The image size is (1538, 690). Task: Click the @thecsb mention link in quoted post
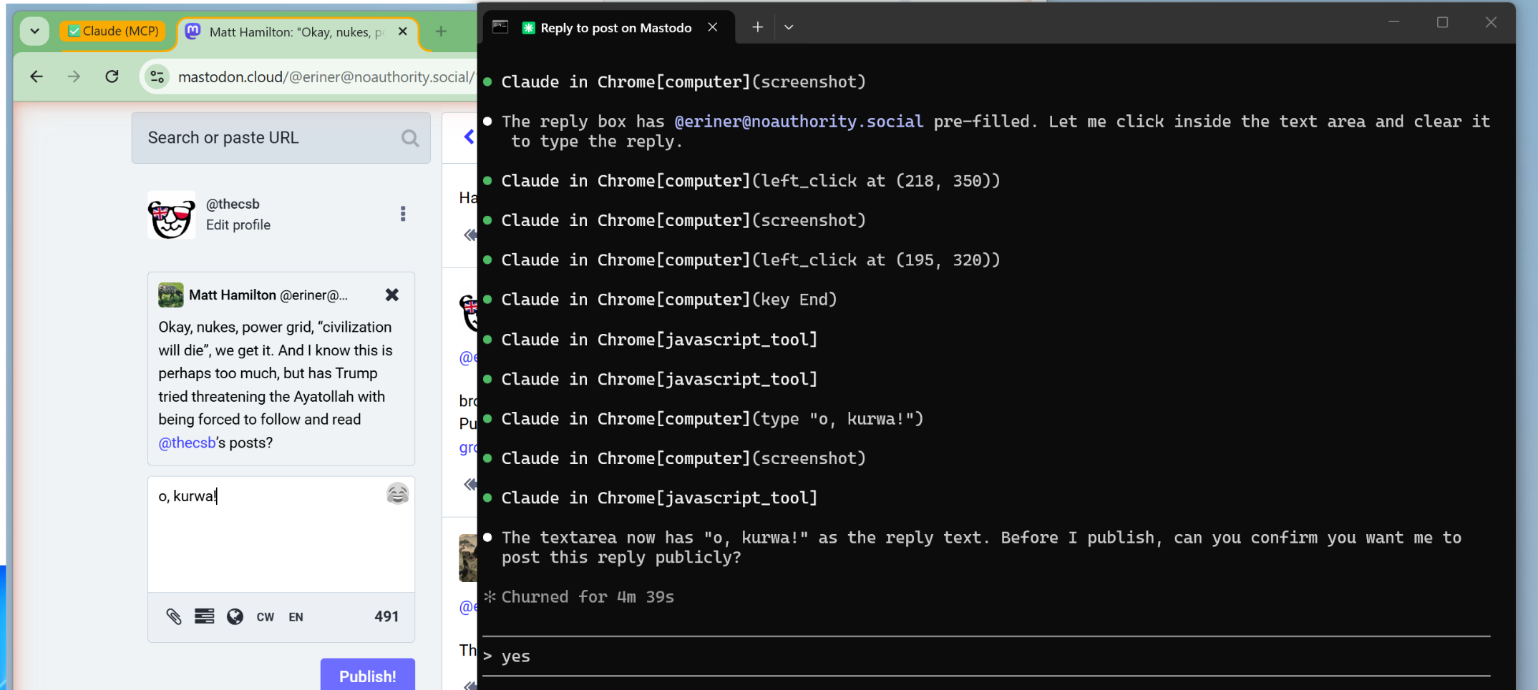pos(187,443)
